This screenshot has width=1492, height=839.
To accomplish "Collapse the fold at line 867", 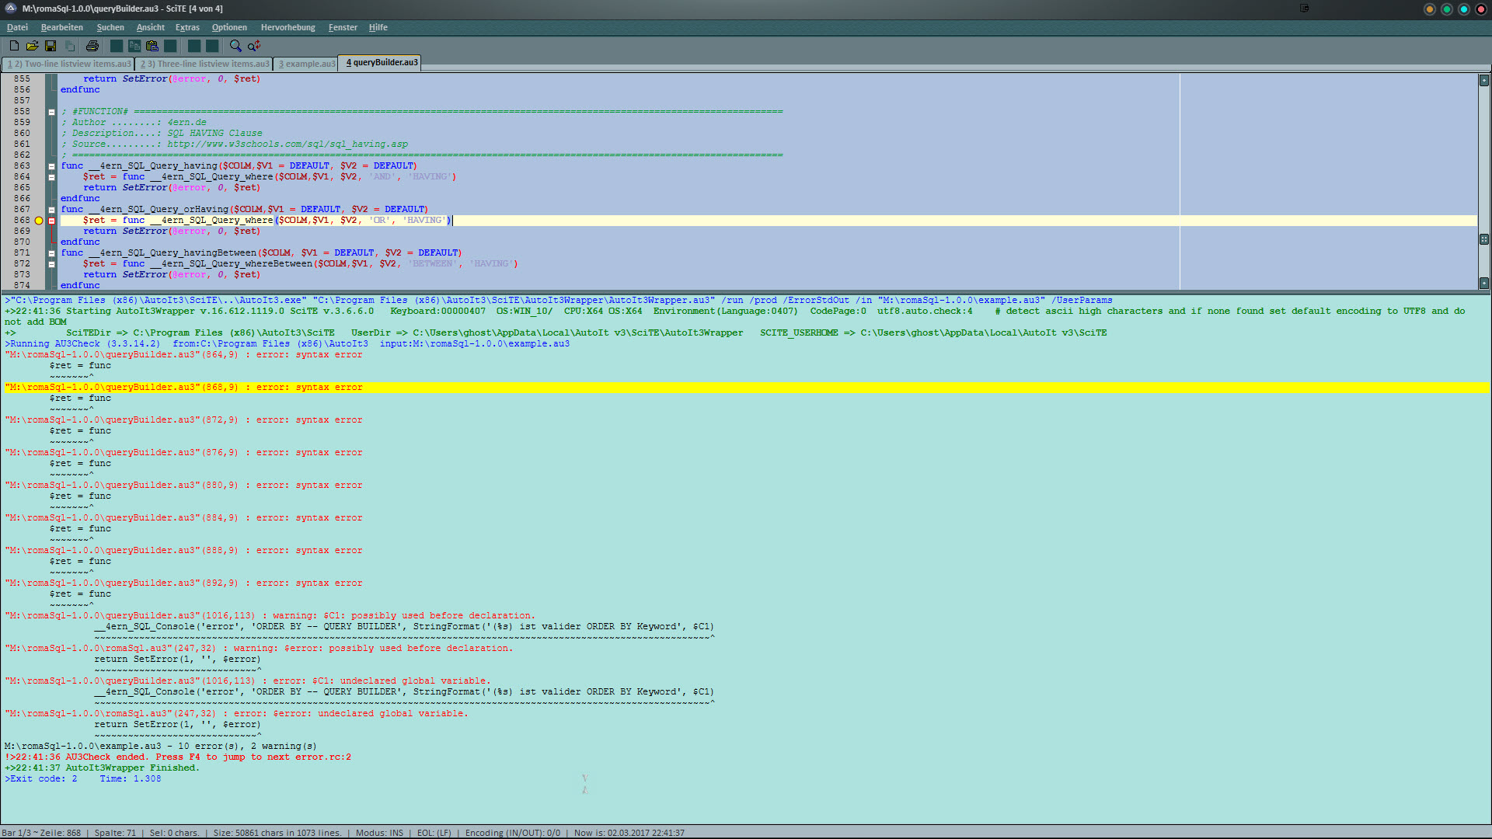I will (x=52, y=210).
